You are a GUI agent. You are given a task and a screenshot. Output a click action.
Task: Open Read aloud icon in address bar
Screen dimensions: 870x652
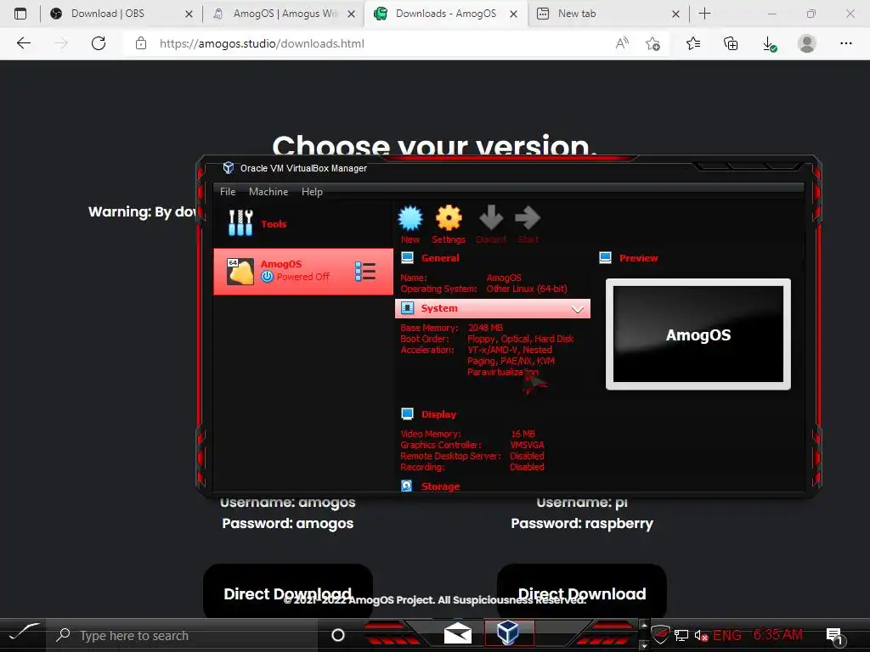click(622, 43)
